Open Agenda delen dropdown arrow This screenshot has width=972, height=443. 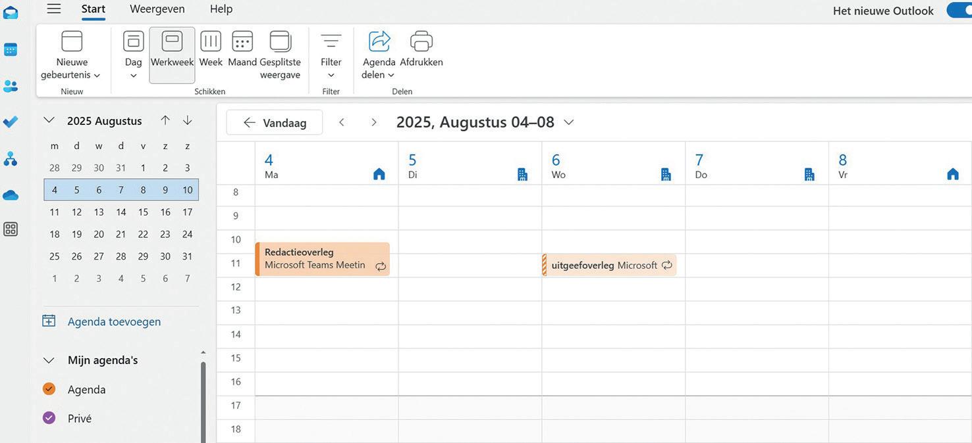coord(391,76)
